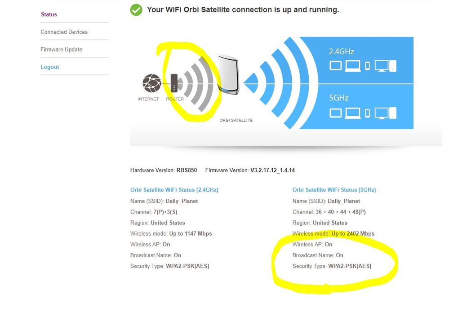Click the 5GHz Daily_Planet SSID name
Viewport: 449px width, 311px height.
pos(344,201)
